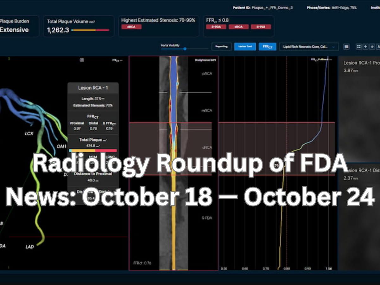This screenshot has width=380, height=285.
Task: Activate the Lesion Tool button
Action: click(245, 47)
